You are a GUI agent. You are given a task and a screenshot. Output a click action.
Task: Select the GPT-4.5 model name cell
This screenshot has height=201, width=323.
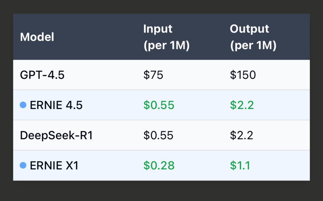[x=42, y=75]
